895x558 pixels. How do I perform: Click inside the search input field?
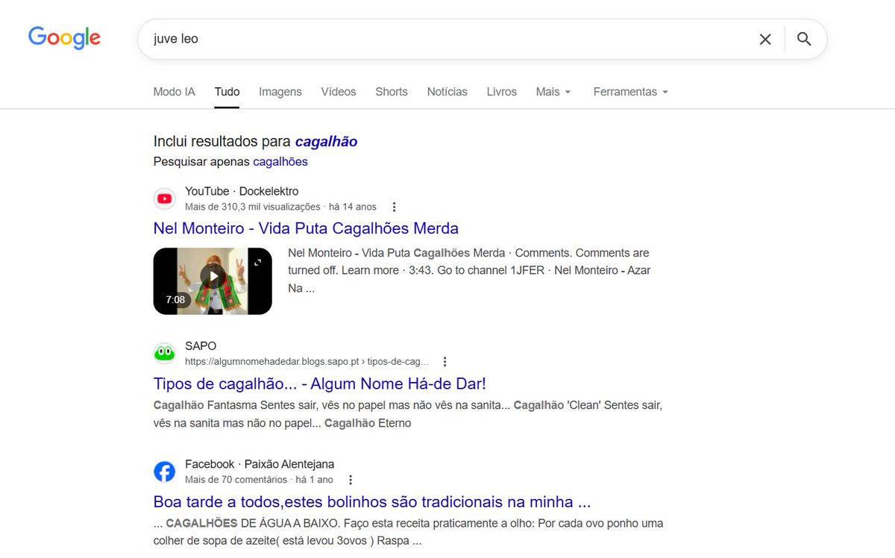coord(373,39)
